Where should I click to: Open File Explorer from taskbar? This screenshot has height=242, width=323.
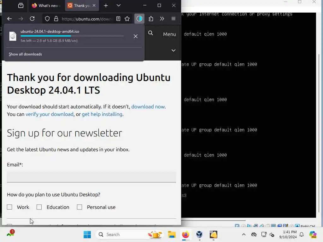(x=172, y=234)
